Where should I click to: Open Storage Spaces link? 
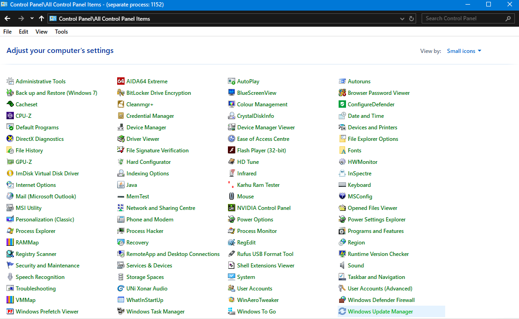(x=145, y=277)
